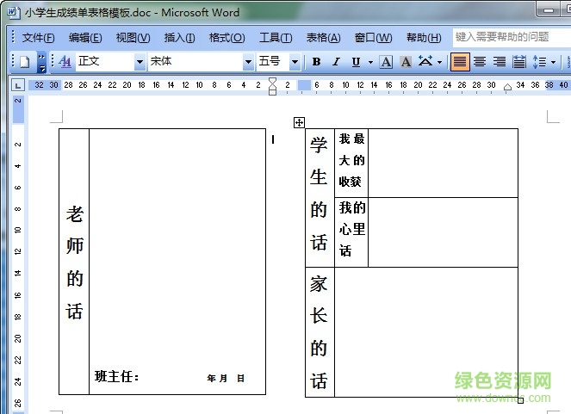Open the underline style dropdown arrow
The image size is (571, 414).
pos(370,62)
